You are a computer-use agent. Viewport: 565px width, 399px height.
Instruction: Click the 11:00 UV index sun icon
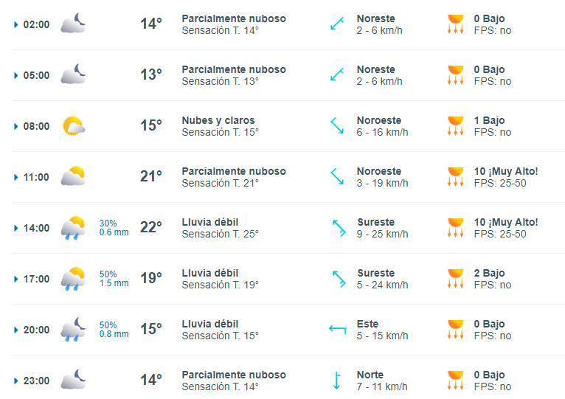tap(455, 176)
